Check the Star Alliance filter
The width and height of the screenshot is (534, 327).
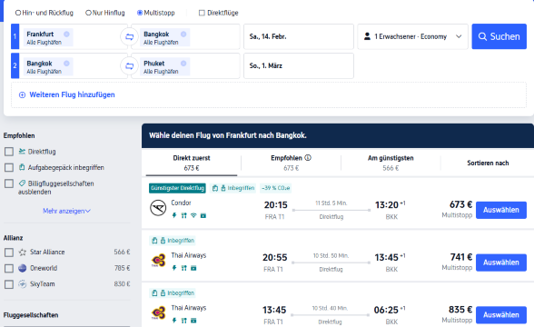pos(9,253)
